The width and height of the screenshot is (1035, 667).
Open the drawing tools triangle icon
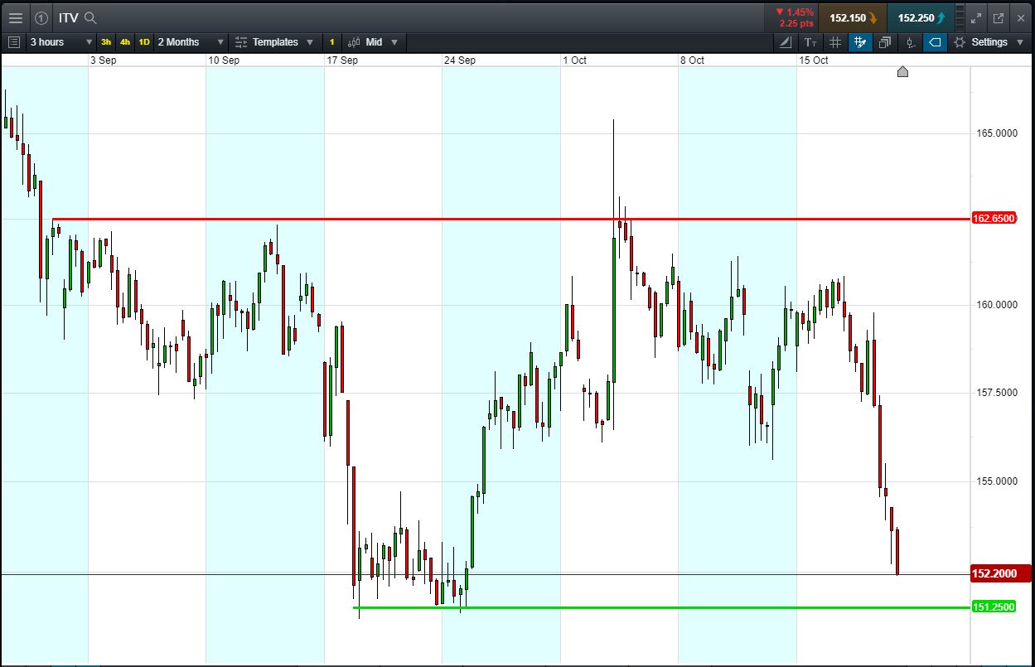786,42
